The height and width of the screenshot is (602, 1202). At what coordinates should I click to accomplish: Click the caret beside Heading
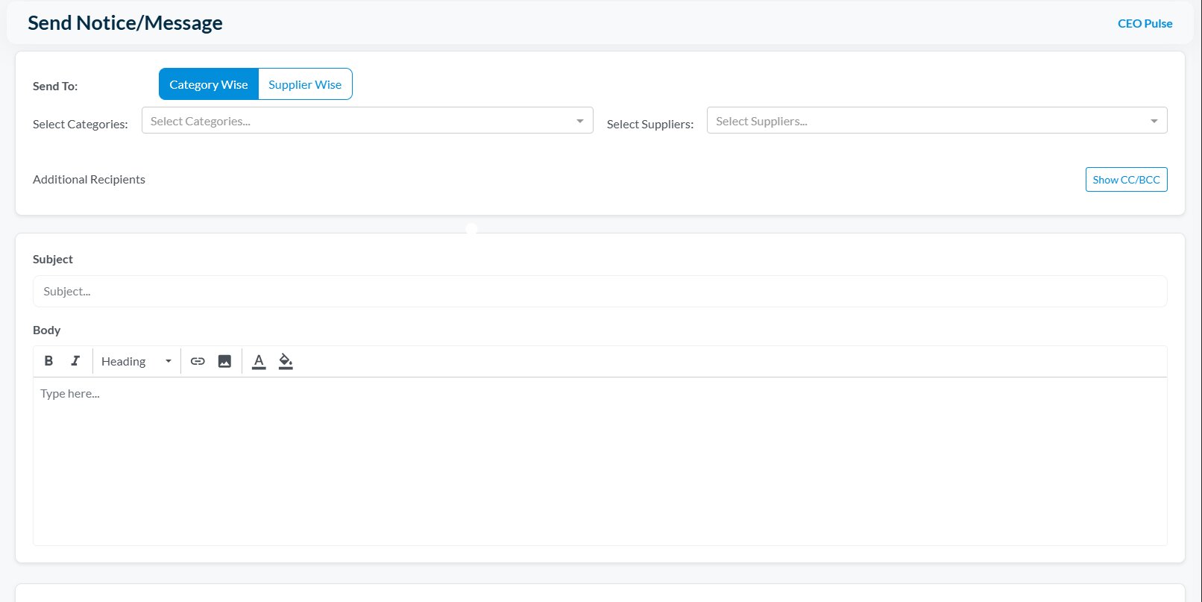pos(169,361)
